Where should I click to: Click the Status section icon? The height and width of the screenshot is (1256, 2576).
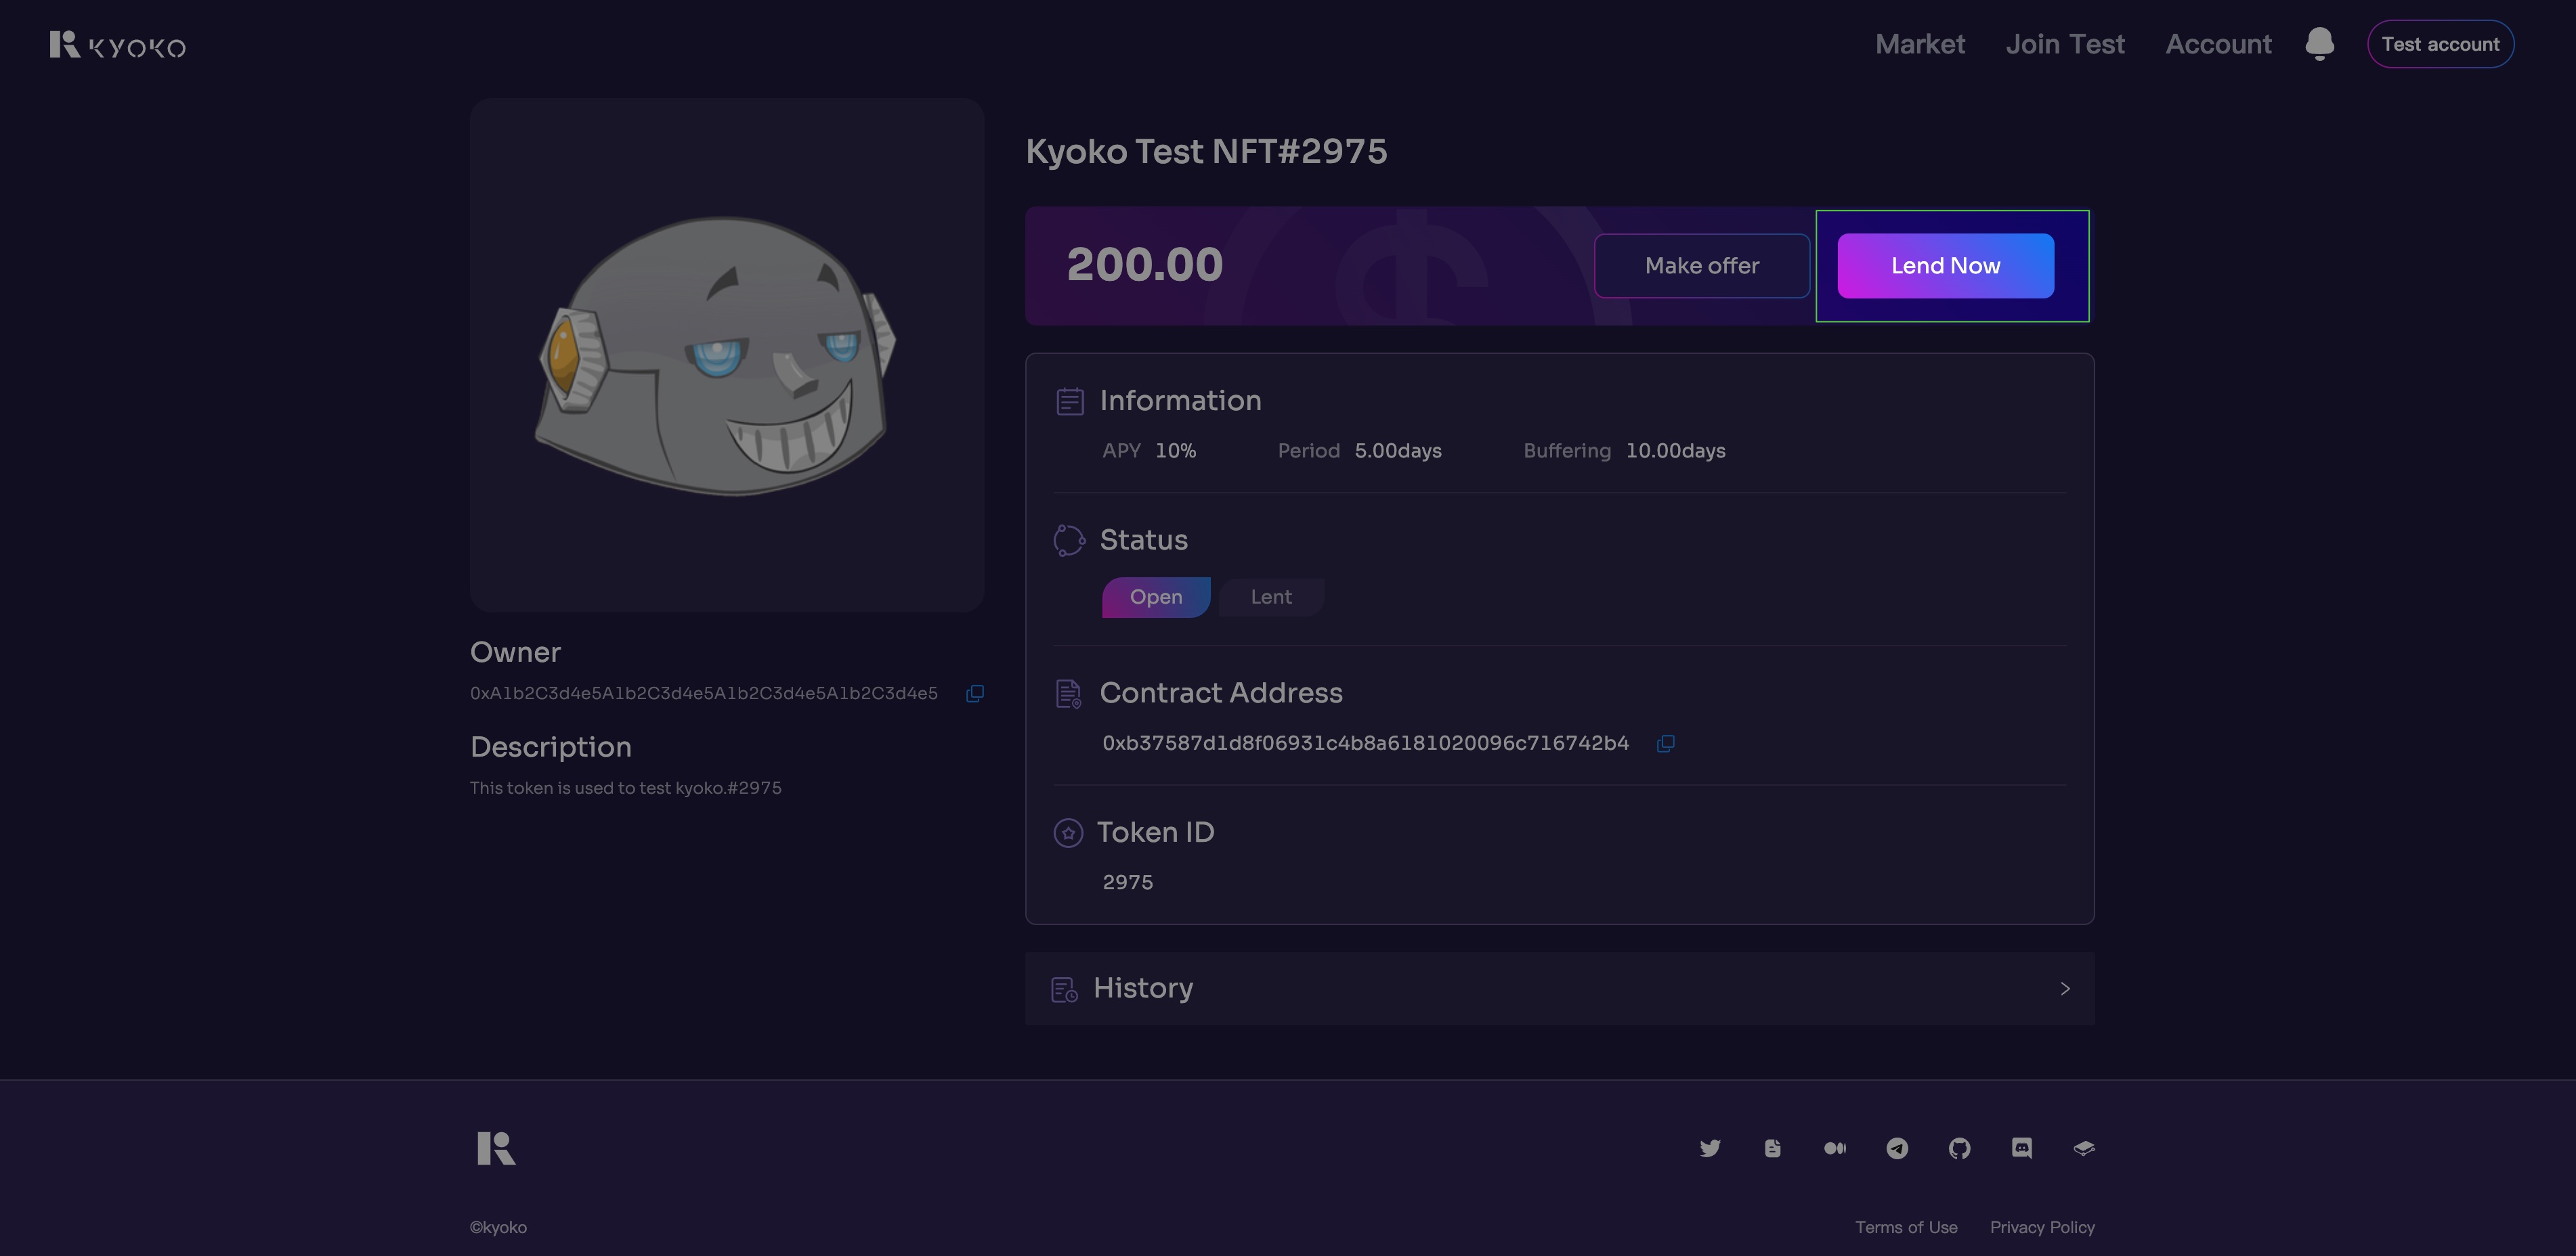click(1069, 541)
